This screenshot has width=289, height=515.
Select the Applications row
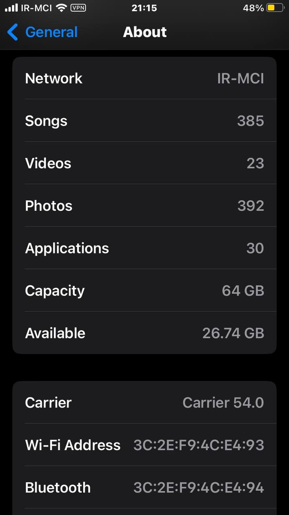point(144,248)
